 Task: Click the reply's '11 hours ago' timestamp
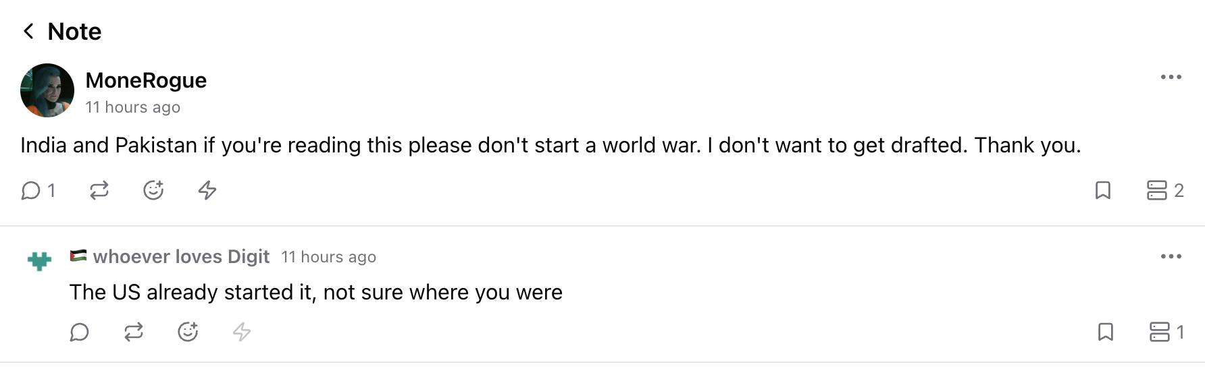[x=328, y=257]
